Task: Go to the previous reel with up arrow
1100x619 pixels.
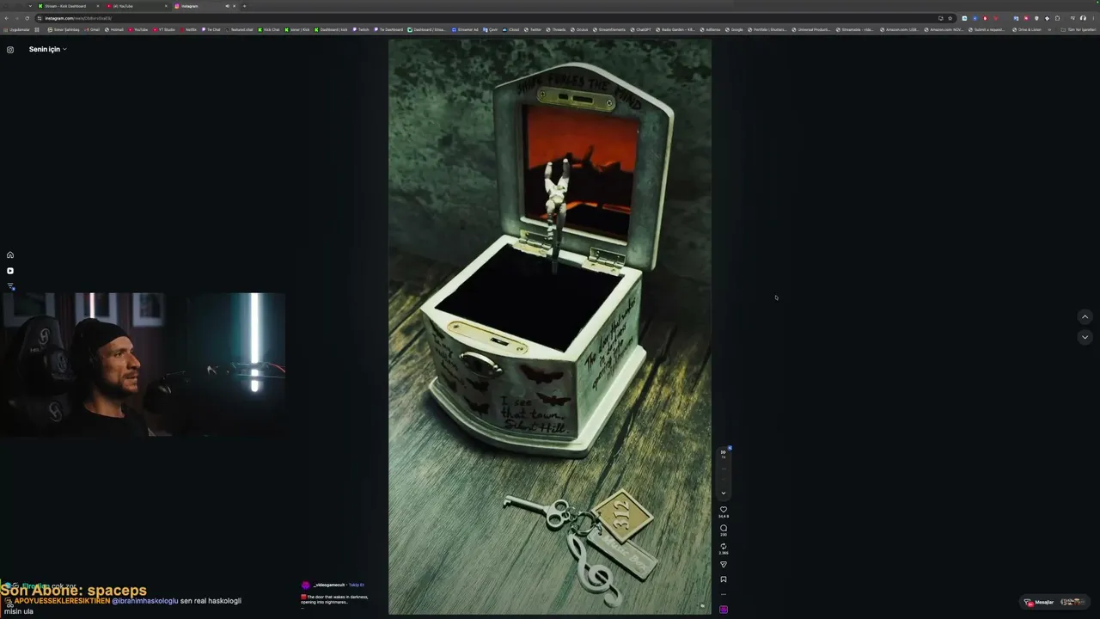Action: pyautogui.click(x=1085, y=316)
